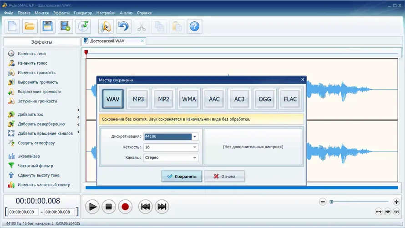This screenshot has width=405, height=228.
Task: Select the FLAC format button
Action: click(290, 99)
